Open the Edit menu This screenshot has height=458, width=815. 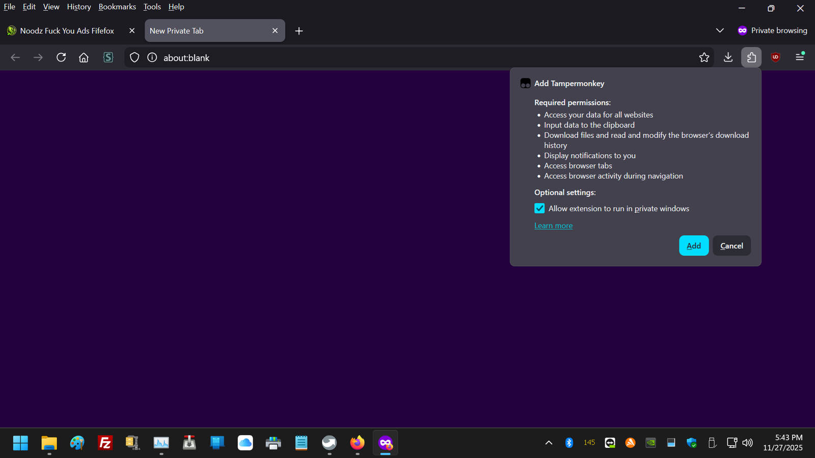(x=29, y=7)
